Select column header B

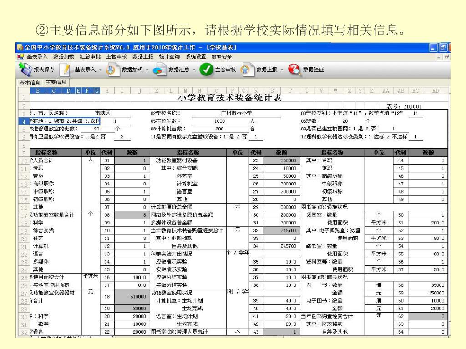pyautogui.click(x=38, y=91)
